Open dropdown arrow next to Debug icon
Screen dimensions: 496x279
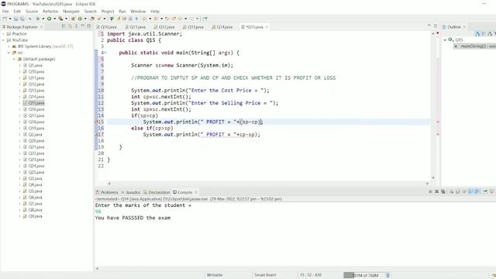[x=43, y=19]
